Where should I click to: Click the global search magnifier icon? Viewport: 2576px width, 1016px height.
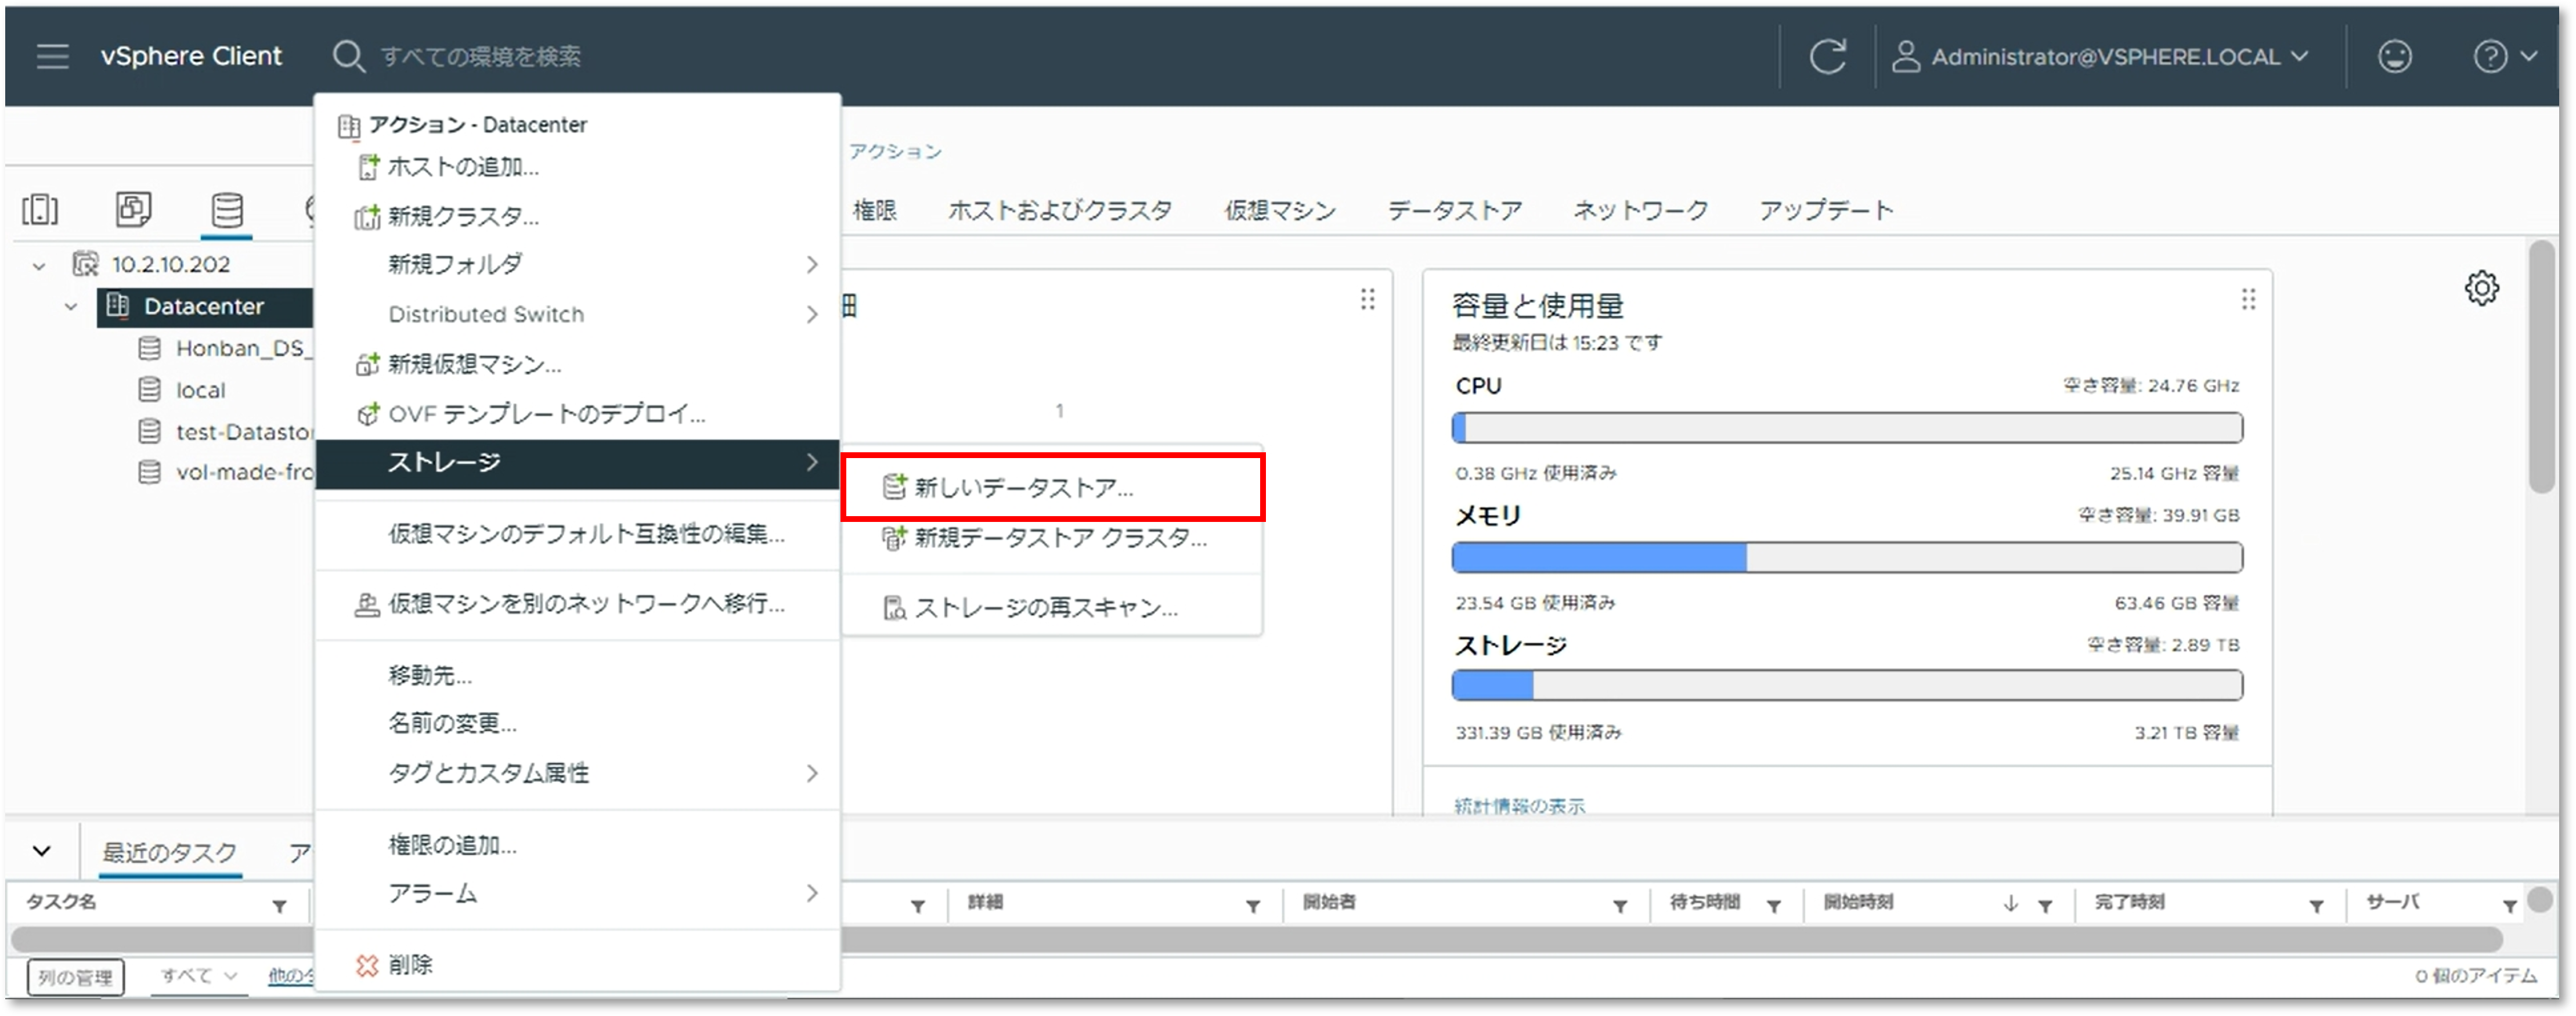coord(348,56)
